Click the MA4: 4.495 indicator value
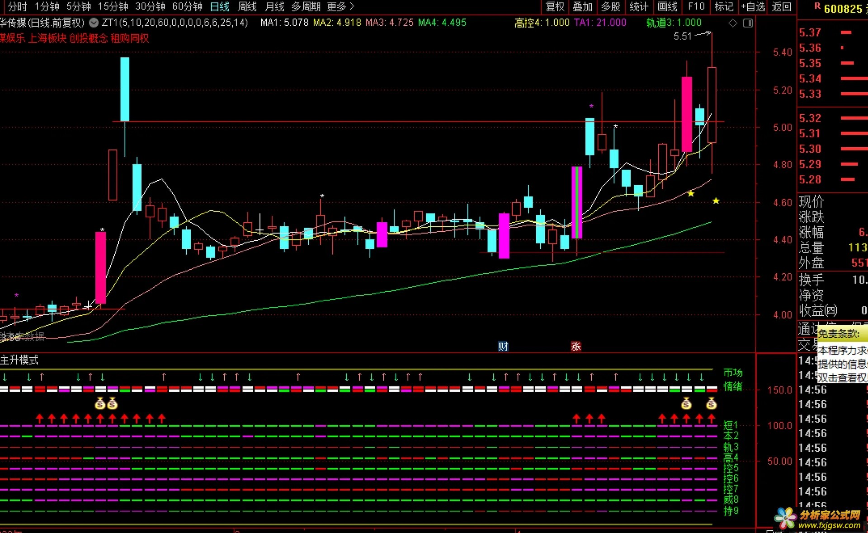Viewport: 868px width, 533px height. tap(442, 23)
